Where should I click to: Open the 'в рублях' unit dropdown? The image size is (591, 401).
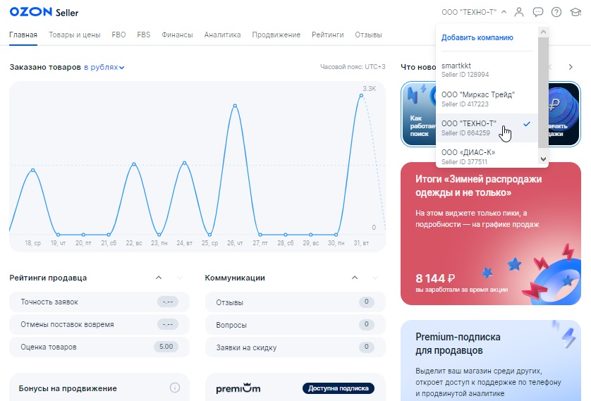(x=104, y=67)
